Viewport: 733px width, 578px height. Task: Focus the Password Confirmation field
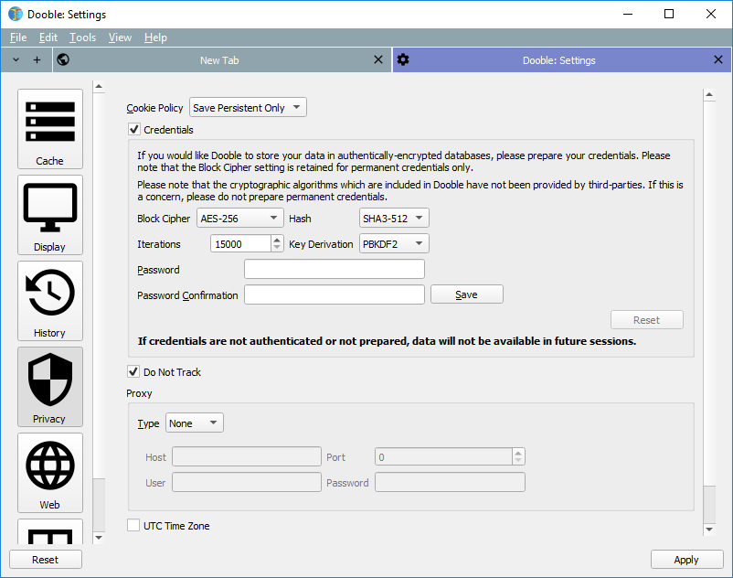click(334, 294)
